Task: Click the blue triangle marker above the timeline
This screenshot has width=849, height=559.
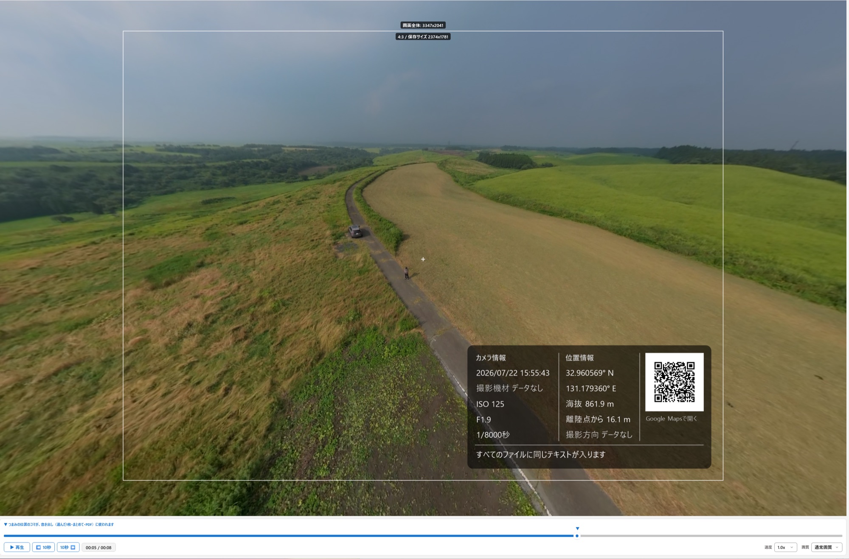Action: tap(577, 528)
